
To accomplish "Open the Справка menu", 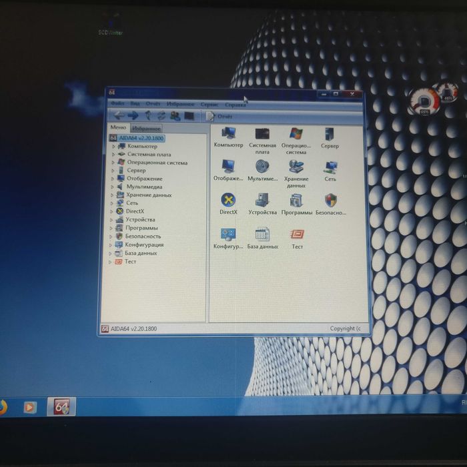I will click(236, 105).
